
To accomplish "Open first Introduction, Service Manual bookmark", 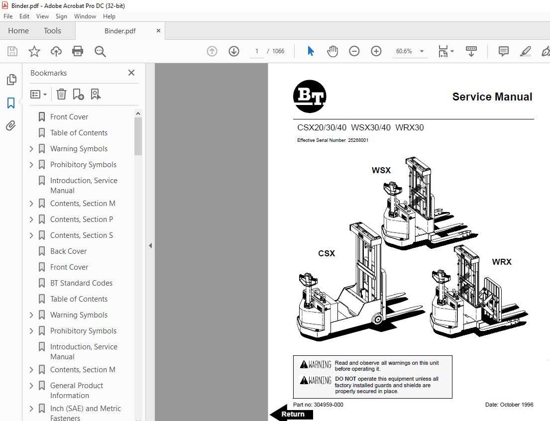I will point(84,185).
